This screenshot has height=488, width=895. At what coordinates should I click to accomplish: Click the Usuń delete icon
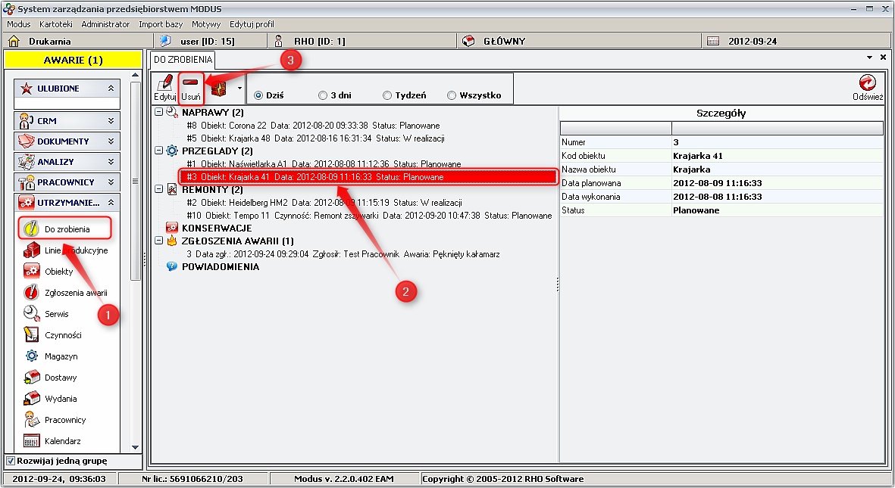click(x=191, y=82)
